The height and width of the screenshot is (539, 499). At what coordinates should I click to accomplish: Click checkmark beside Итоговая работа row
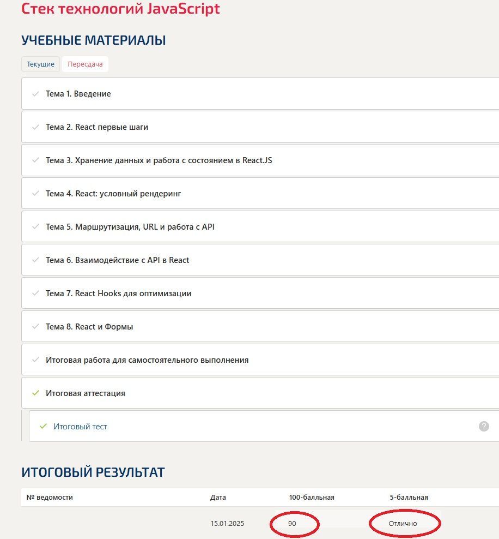coord(35,360)
